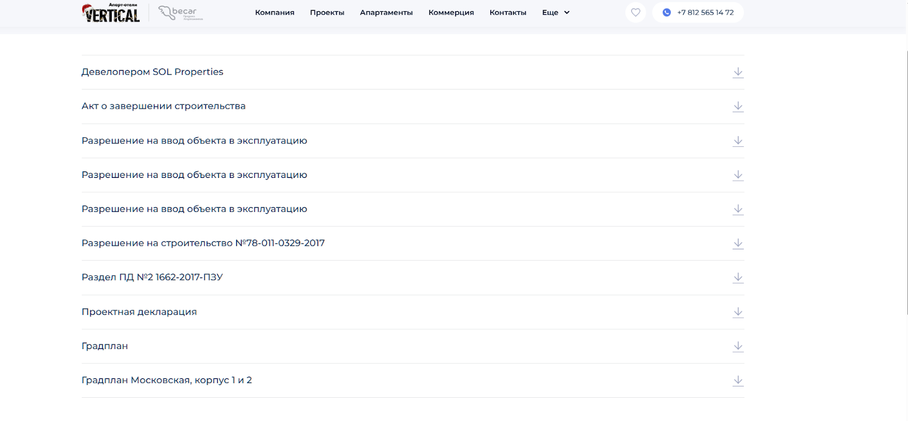Download icon for Проектная декларация row
The width and height of the screenshot is (908, 421).
click(738, 312)
